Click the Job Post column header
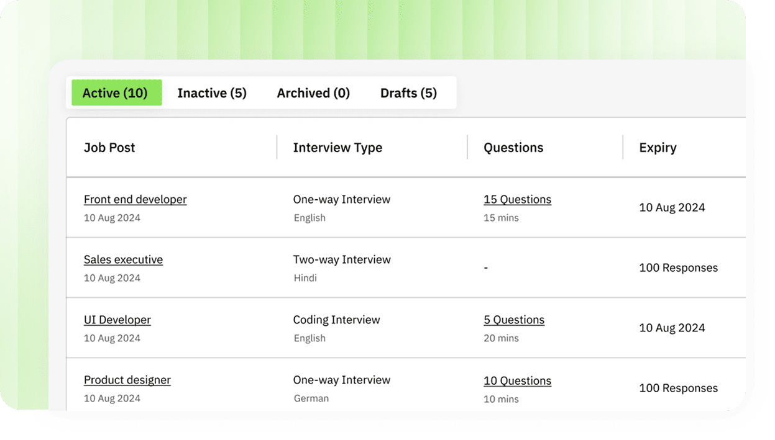Viewport: 775px width, 440px height. 109,148
